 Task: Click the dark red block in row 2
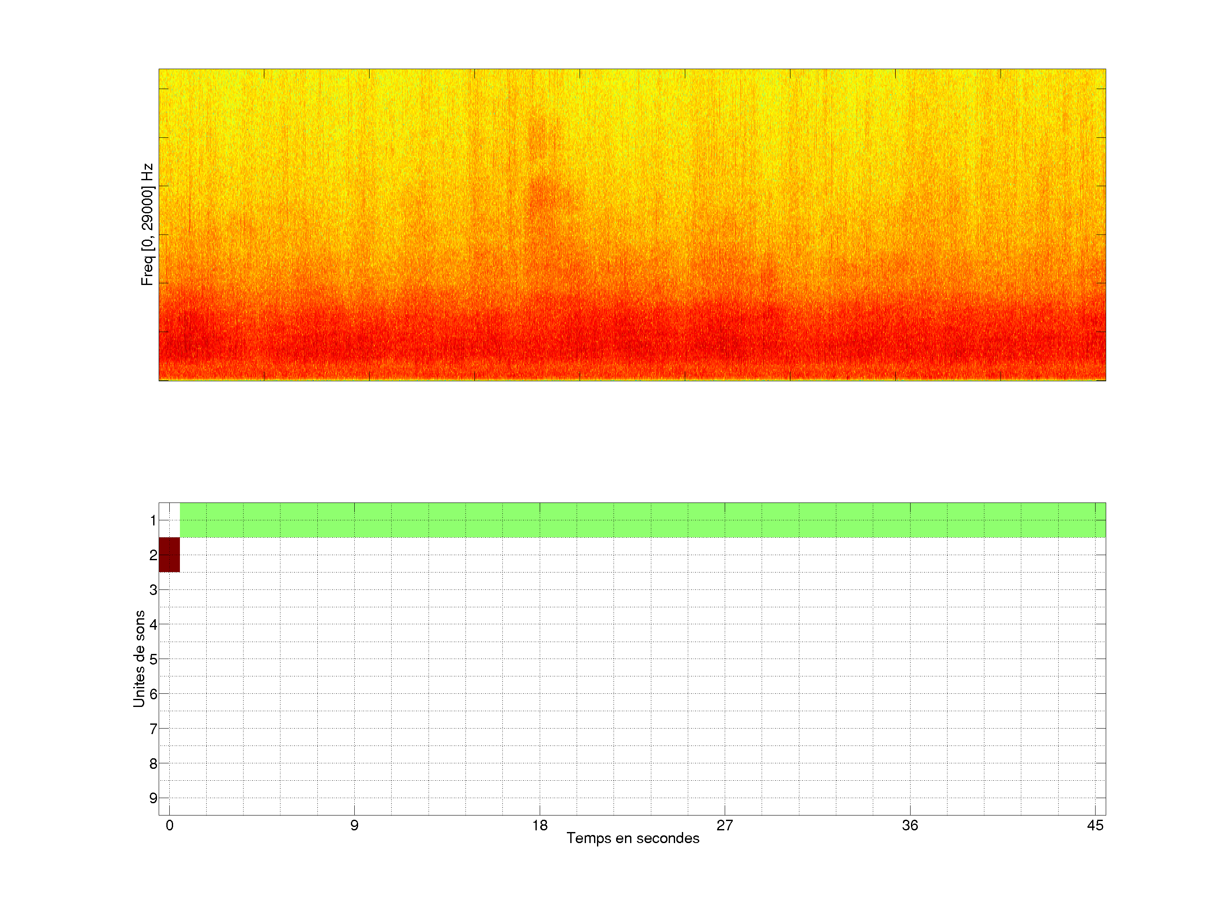[x=169, y=554]
